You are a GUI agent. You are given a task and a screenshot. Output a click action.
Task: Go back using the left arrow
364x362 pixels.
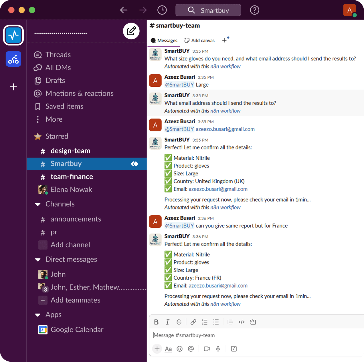(124, 10)
